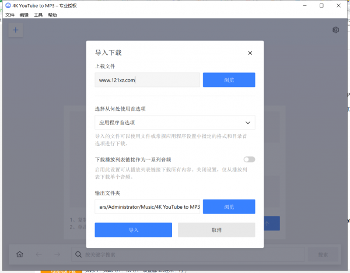Click the output folder path field
Screen dimensions: 350x273
[147, 206]
